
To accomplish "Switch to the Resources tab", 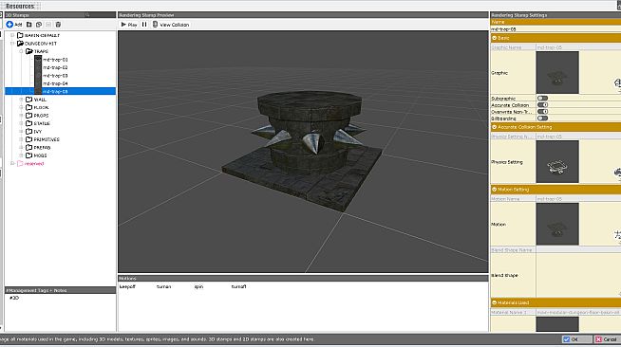I will 20,6.
